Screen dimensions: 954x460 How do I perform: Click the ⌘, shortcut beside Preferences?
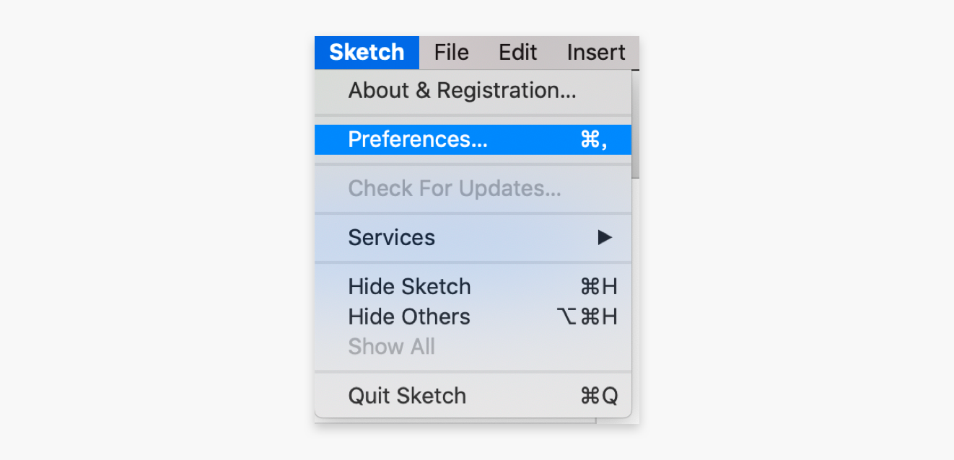(593, 139)
